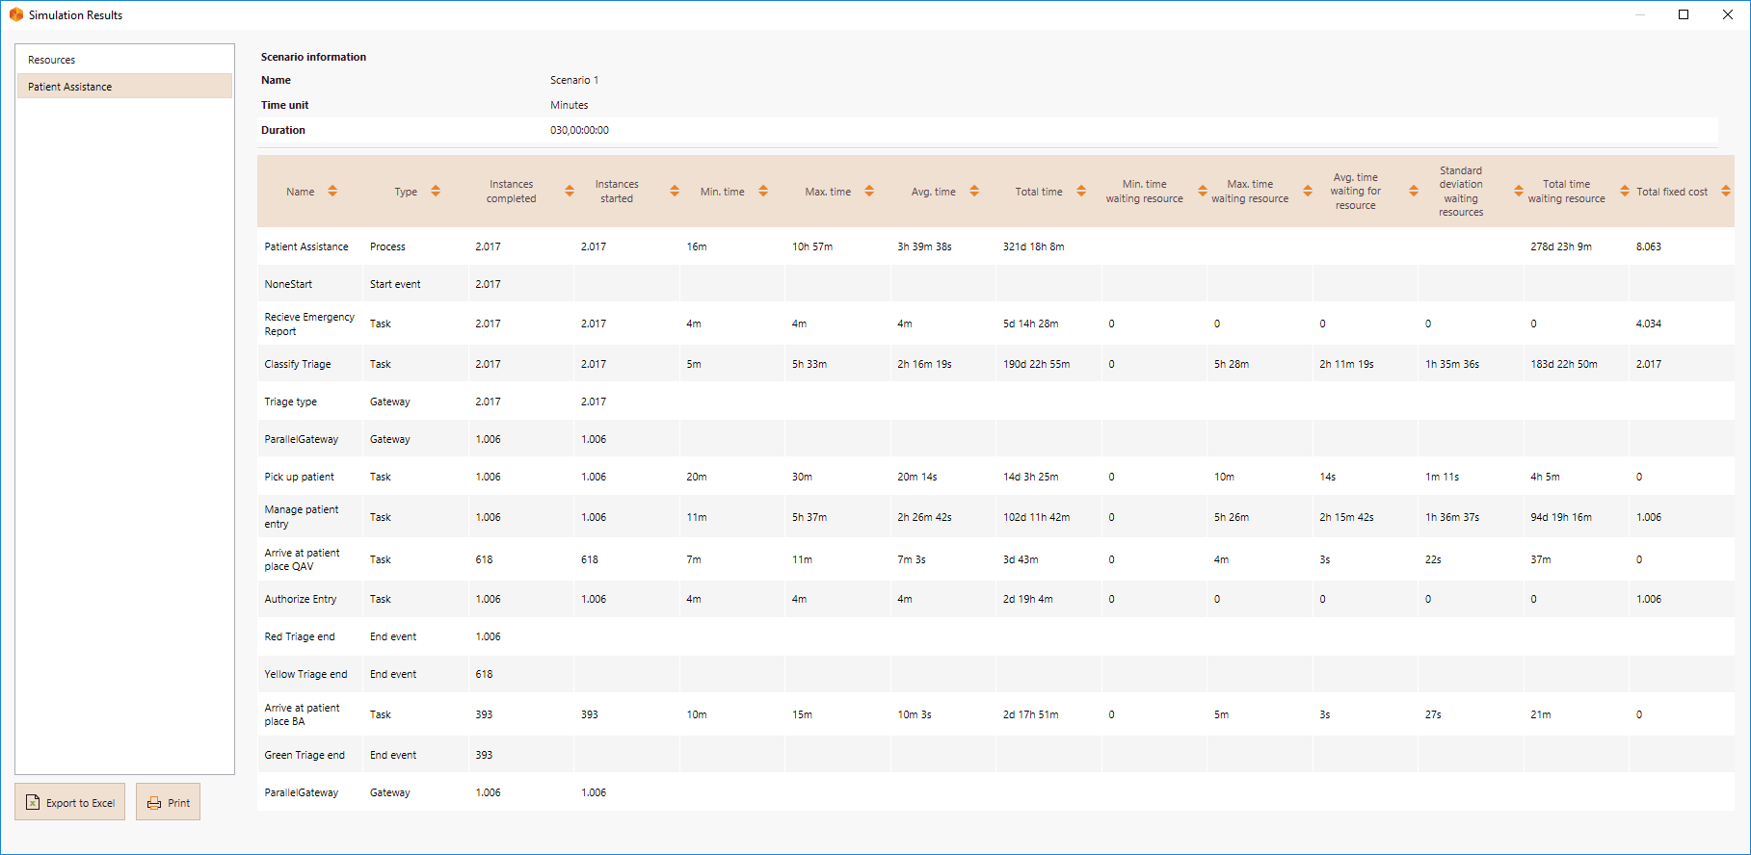Select the Authorize Entry row name

point(301,599)
